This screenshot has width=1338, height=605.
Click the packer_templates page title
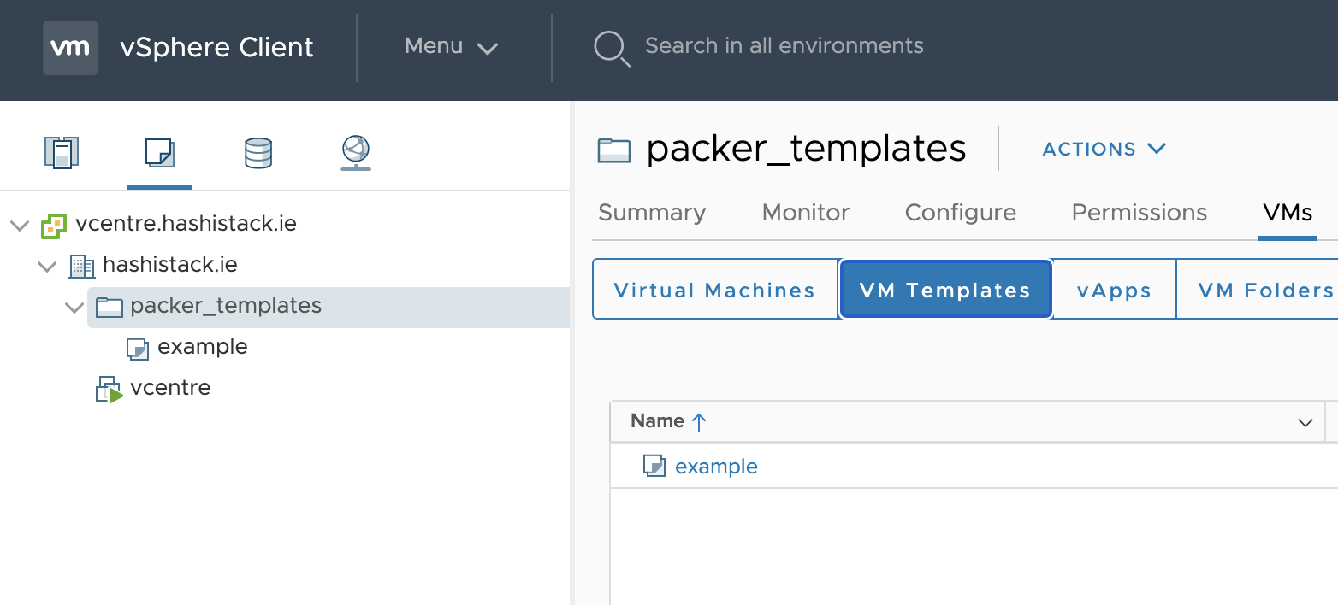(806, 149)
